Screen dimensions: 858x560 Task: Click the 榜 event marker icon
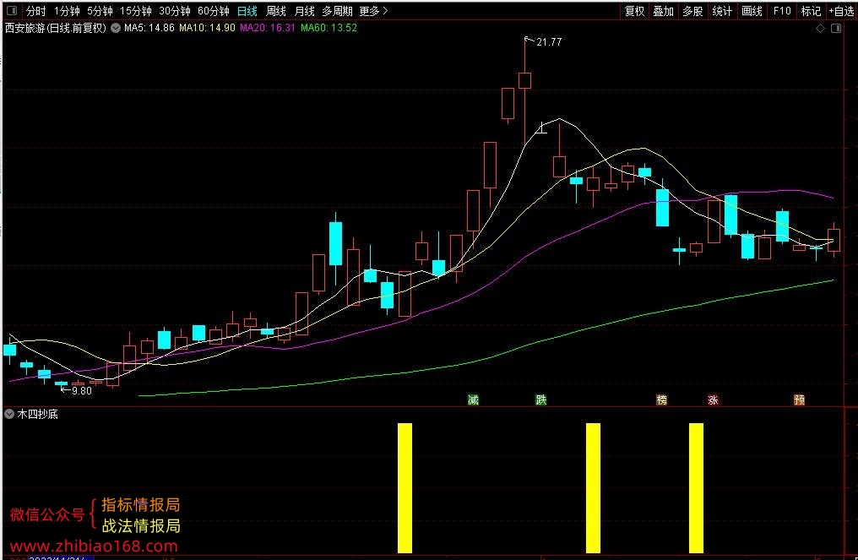pyautogui.click(x=661, y=400)
